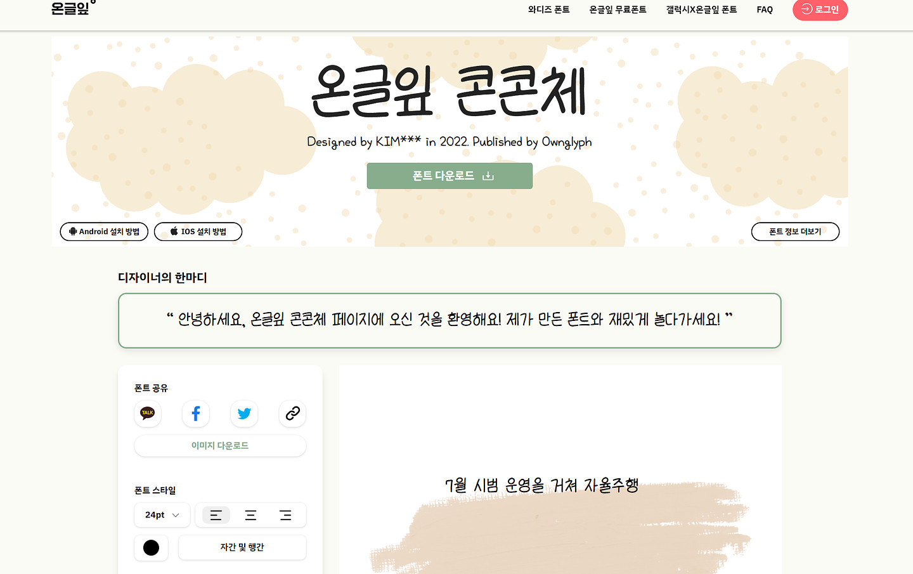This screenshot has width=913, height=574.
Task: Open 자간 및 행간 spacing settings
Action: coord(242,547)
